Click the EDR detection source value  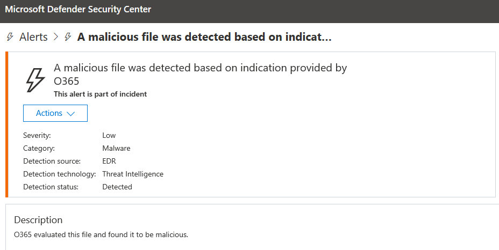coord(109,161)
